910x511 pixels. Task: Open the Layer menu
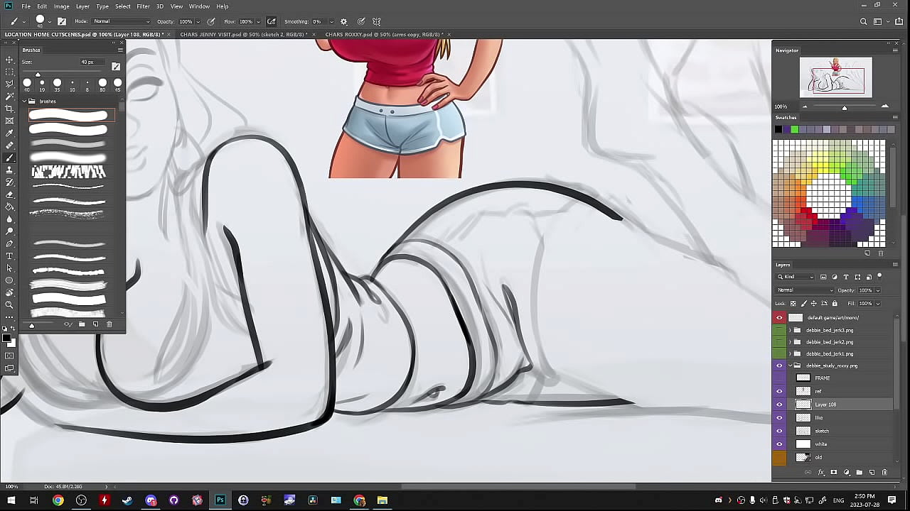82,6
